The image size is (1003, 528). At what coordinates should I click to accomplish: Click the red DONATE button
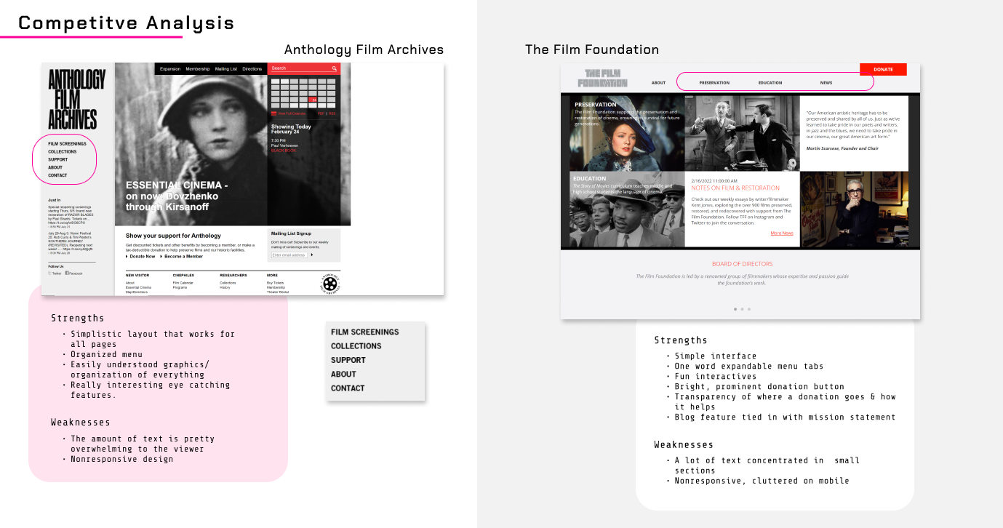pyautogui.click(x=883, y=70)
